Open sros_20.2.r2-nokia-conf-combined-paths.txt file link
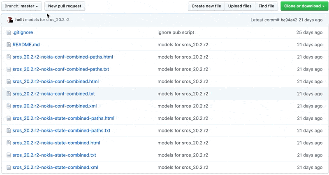Screen dimensions: 329x175 [x=61, y=69]
